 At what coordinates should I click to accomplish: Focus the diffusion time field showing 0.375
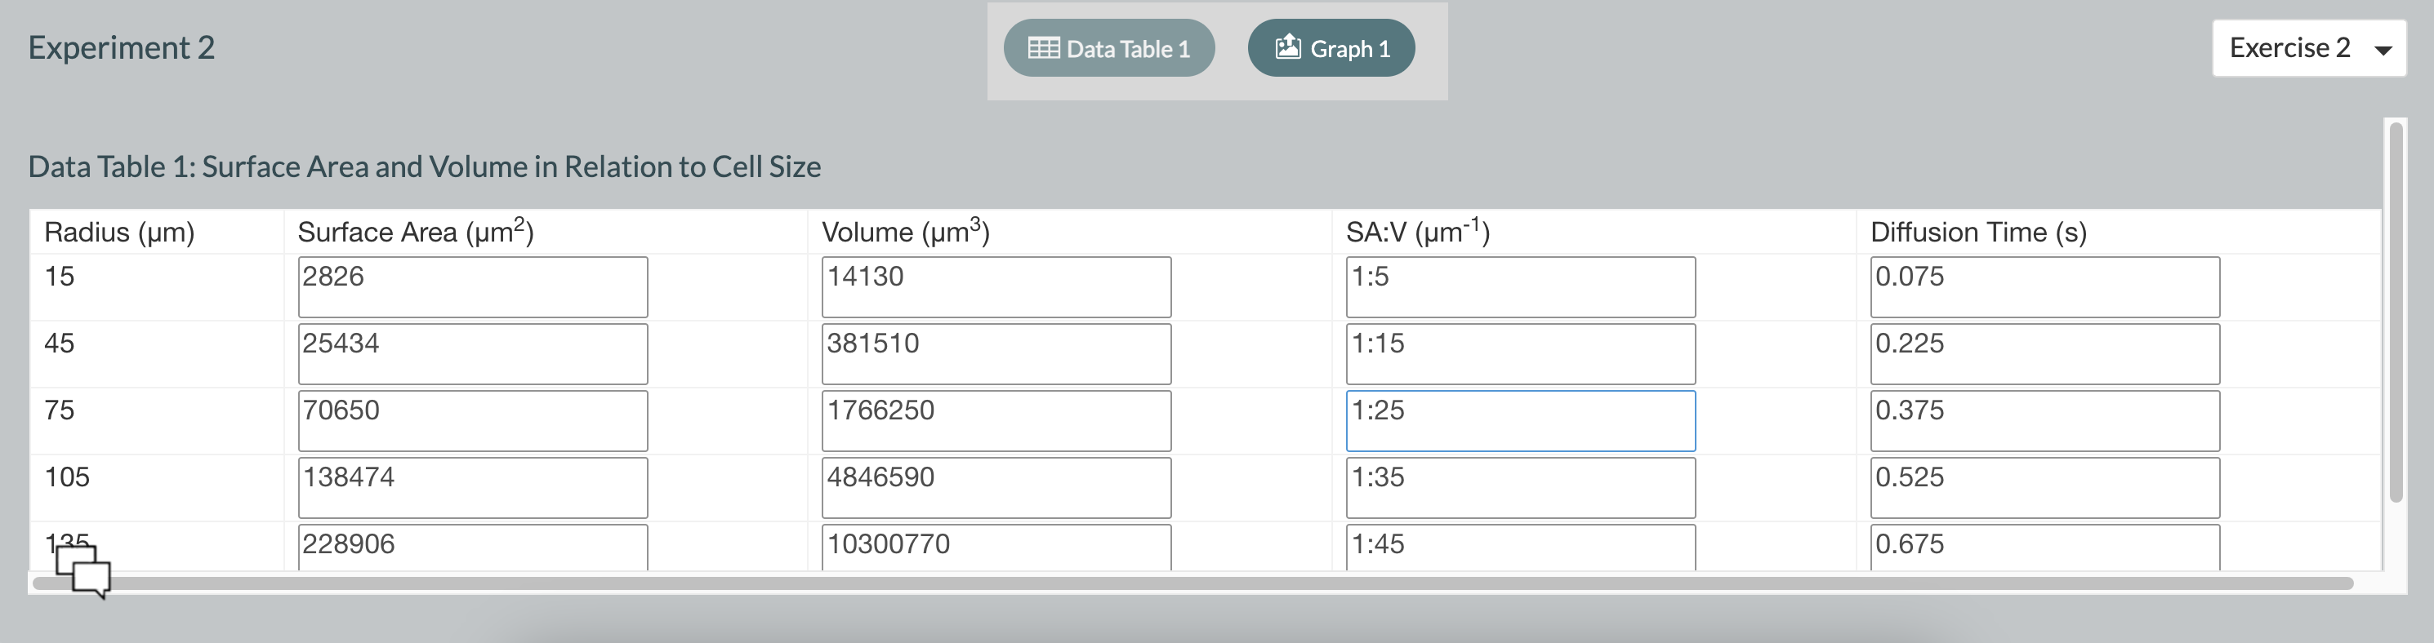[x=2044, y=421]
